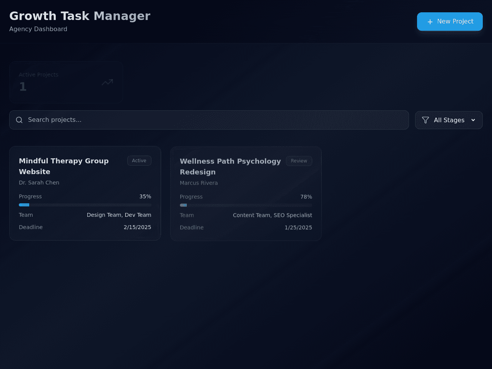The width and height of the screenshot is (492, 369).
Task: Click the trending-up arrow in Active Projects
Action: pyautogui.click(x=107, y=82)
